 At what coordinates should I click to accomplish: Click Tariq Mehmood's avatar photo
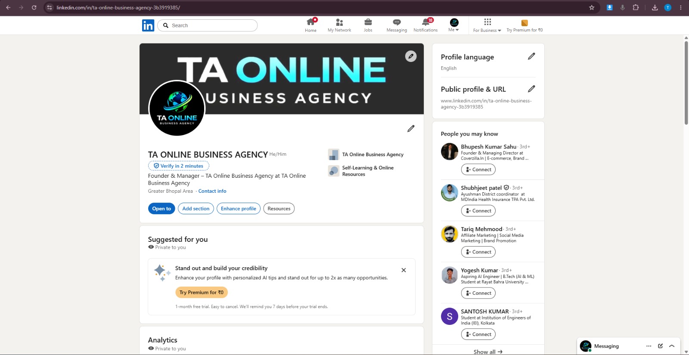coord(450,234)
